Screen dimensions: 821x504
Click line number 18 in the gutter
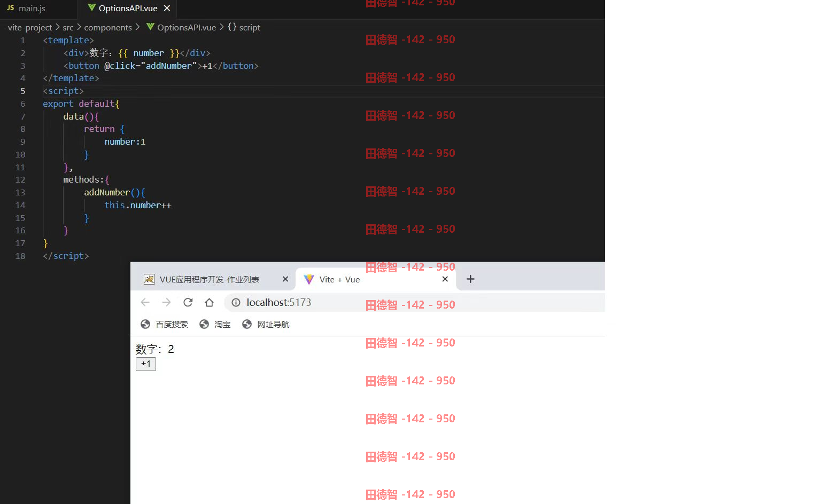click(20, 256)
